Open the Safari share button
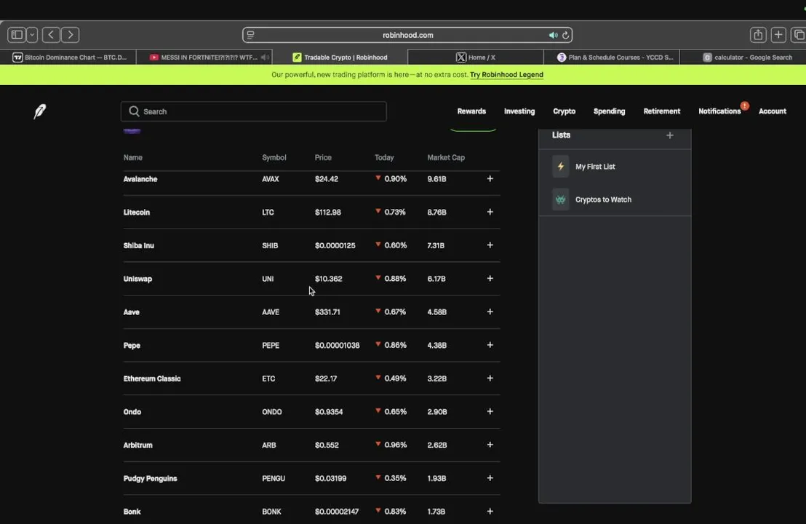806x524 pixels. click(x=758, y=34)
